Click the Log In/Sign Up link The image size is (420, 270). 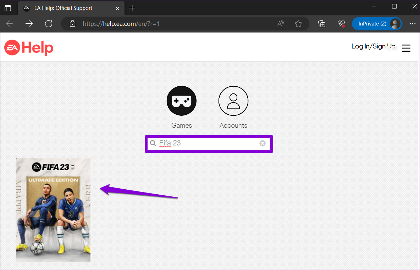click(x=373, y=46)
